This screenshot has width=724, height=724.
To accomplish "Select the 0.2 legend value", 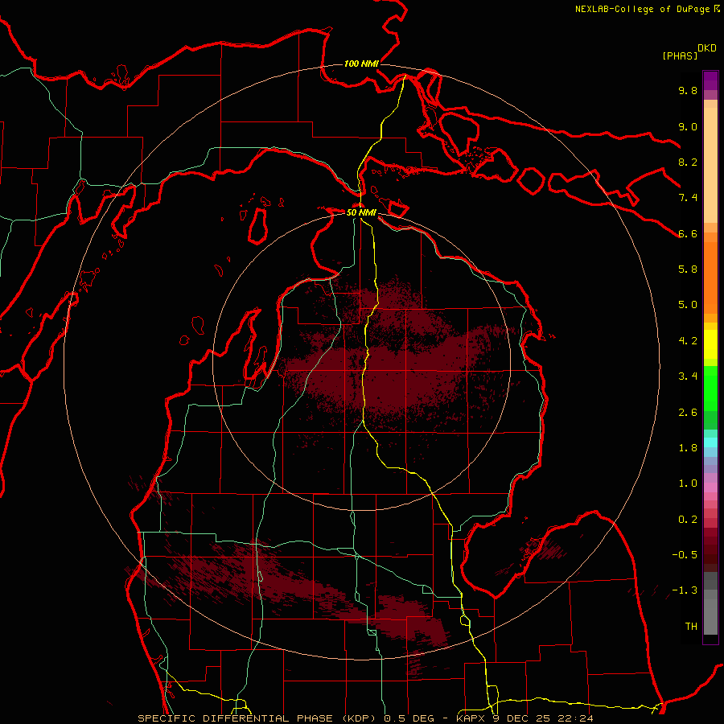I will [688, 520].
